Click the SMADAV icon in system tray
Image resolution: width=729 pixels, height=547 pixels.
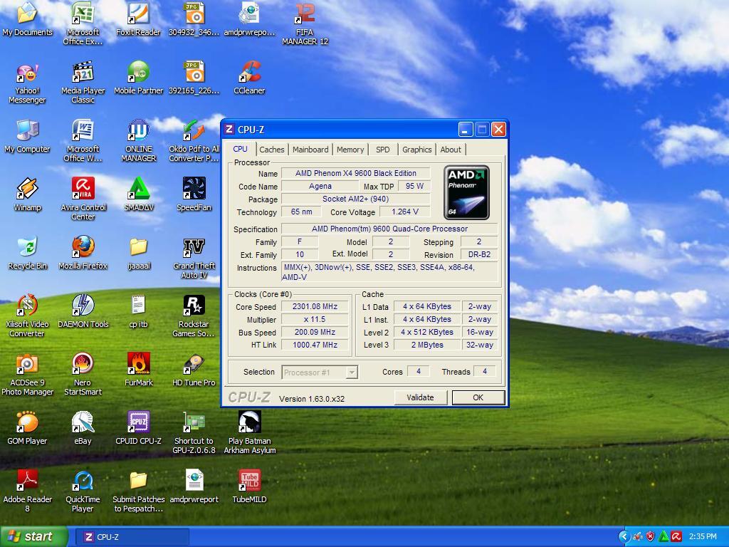click(x=664, y=537)
